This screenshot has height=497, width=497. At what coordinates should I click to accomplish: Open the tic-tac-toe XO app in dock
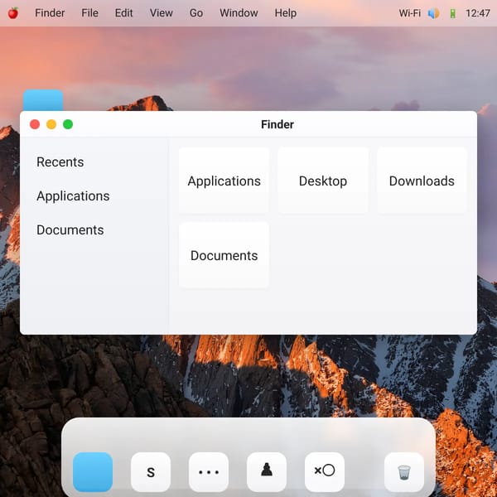pos(325,472)
